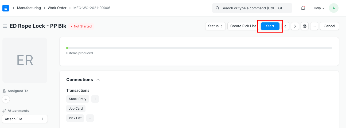Focus the search or command box
Screen dimensions: 346x128
click(x=252, y=8)
